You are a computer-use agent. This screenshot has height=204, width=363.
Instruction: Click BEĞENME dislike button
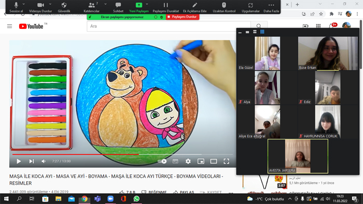(x=153, y=192)
